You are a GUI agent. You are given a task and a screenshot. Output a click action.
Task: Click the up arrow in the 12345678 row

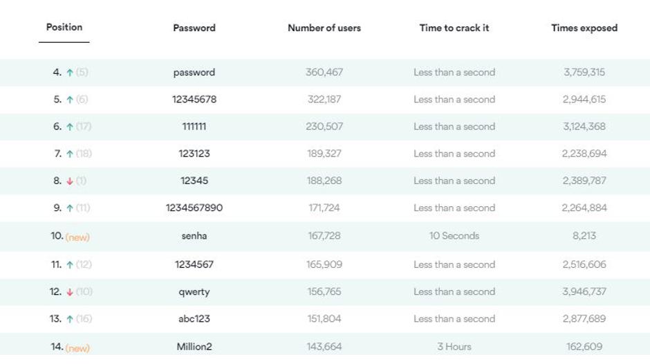click(x=69, y=100)
